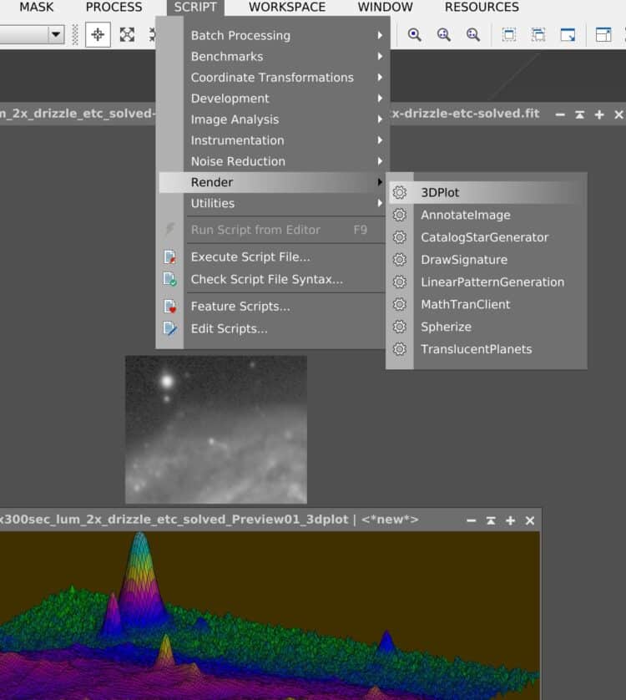
Task: Open the combo box dropdown arrow in toolbar
Action: point(56,34)
